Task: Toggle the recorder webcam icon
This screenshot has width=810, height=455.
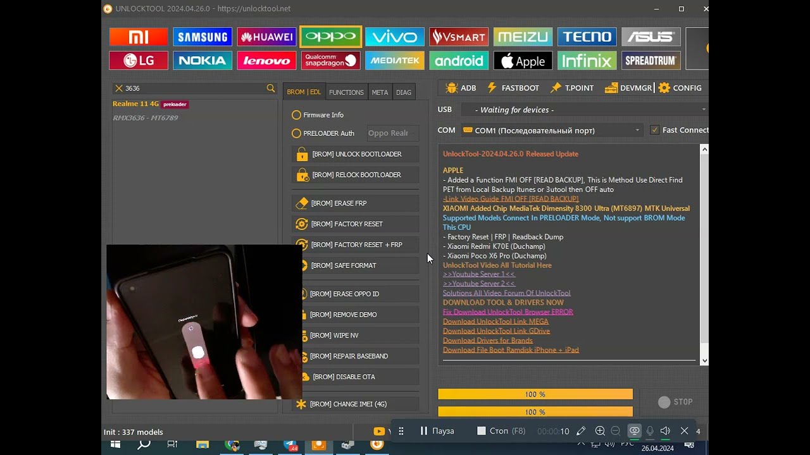Action: coord(634,431)
